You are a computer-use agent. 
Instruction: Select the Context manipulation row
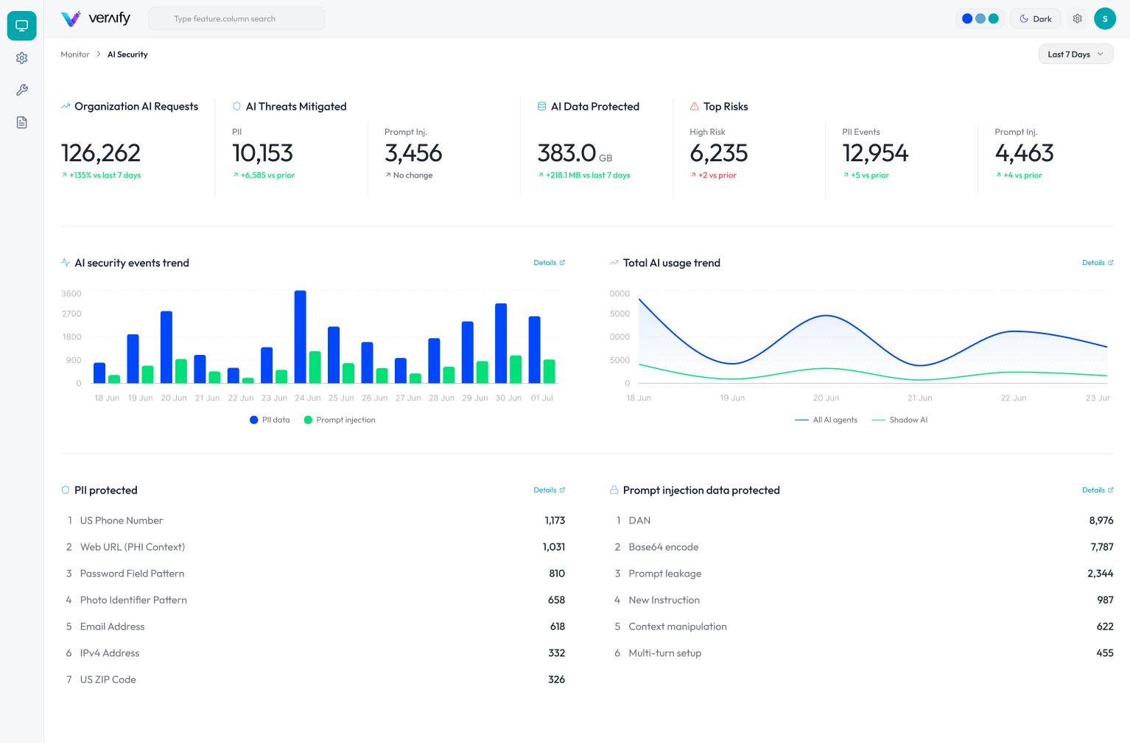click(861, 627)
